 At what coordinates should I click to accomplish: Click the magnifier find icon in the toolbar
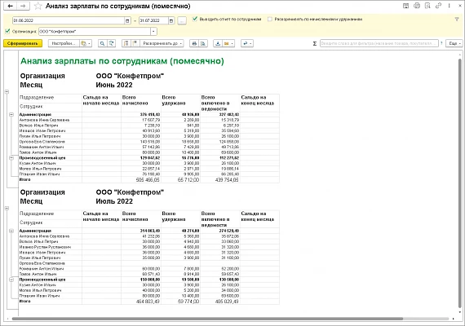(102, 43)
